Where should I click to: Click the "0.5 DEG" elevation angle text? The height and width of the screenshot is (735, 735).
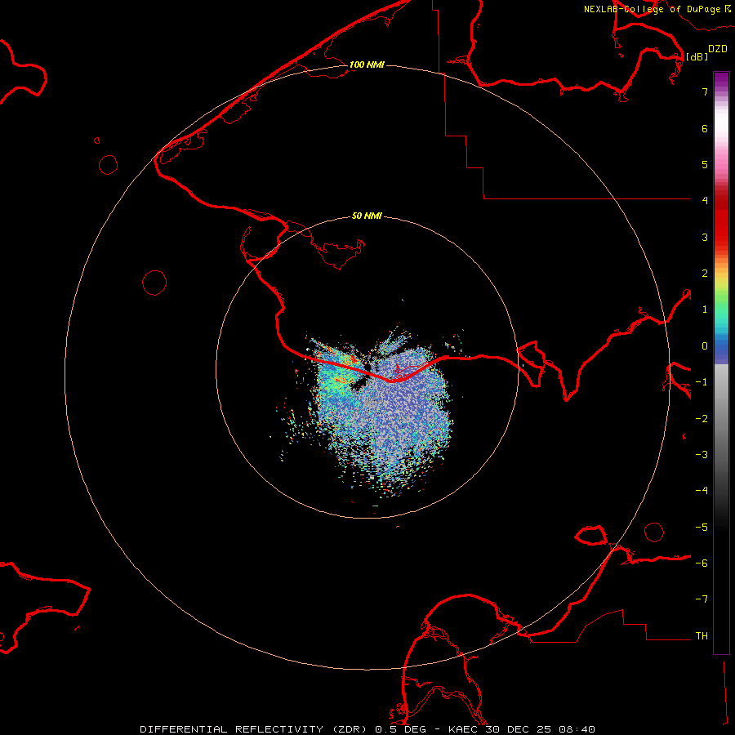click(x=401, y=729)
